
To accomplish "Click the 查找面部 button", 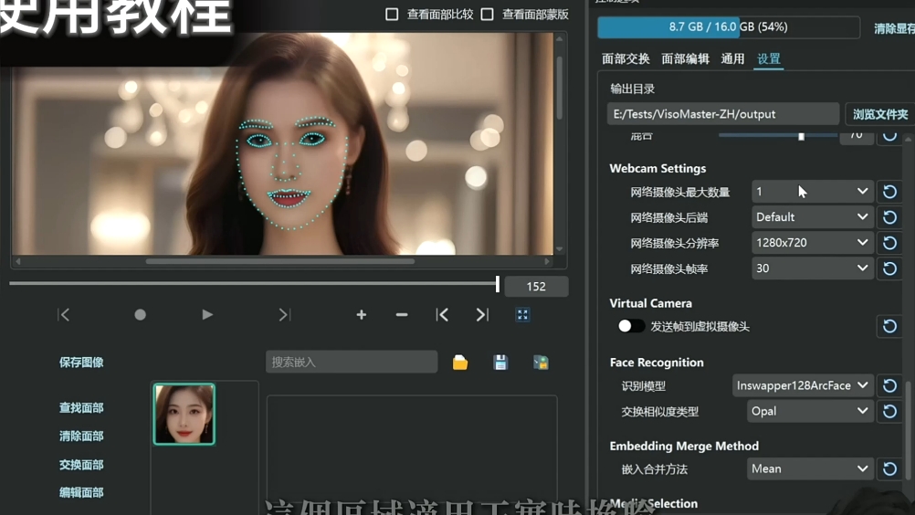I will [81, 408].
